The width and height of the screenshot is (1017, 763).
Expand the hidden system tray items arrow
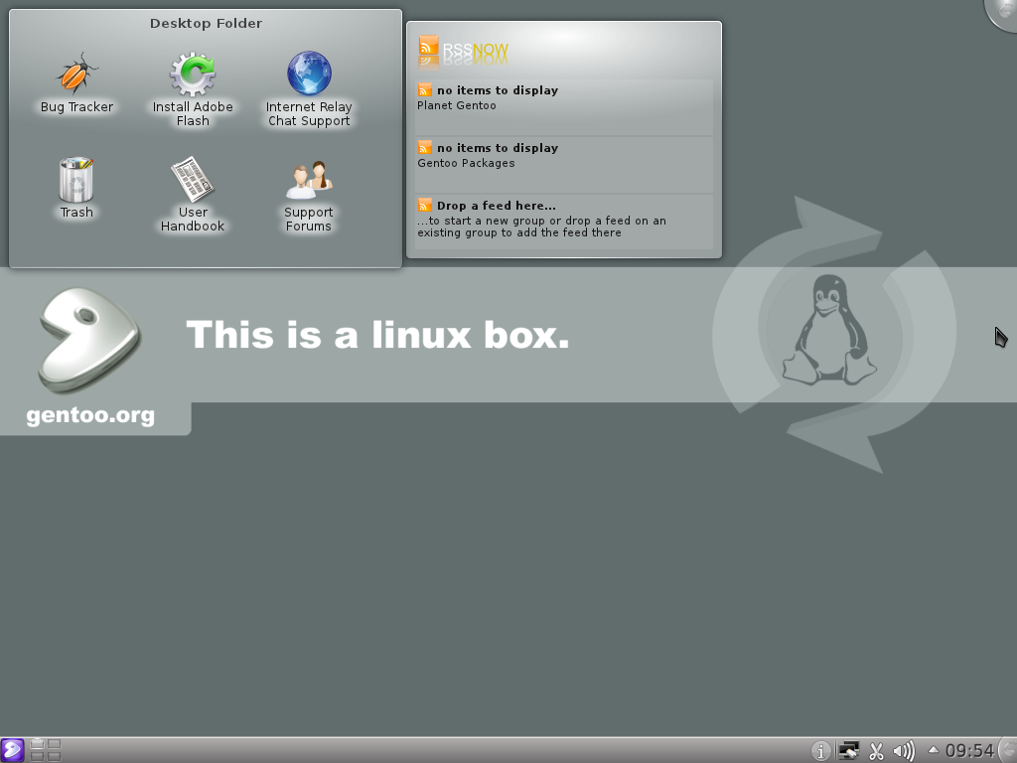coord(932,750)
